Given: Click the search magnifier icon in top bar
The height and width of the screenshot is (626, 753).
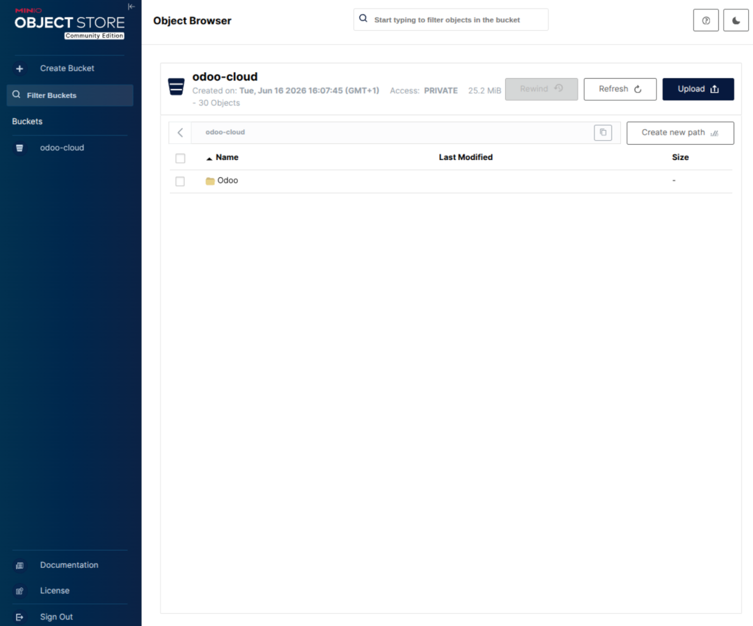Looking at the screenshot, I should [x=364, y=19].
